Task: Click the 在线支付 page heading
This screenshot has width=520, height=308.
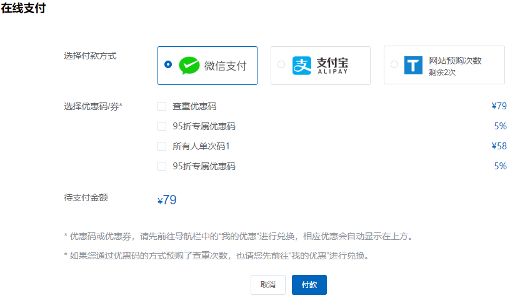Action: pos(23,8)
